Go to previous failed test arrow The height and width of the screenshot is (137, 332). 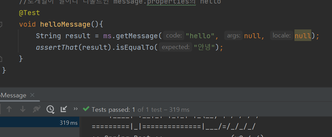click(9, 109)
